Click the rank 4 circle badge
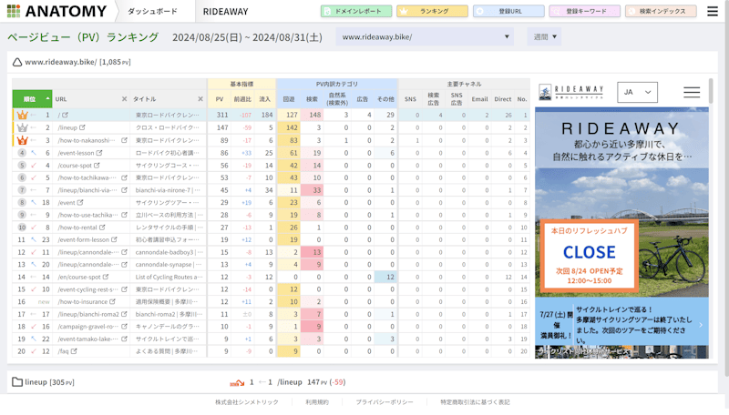The image size is (729, 415). 22,153
